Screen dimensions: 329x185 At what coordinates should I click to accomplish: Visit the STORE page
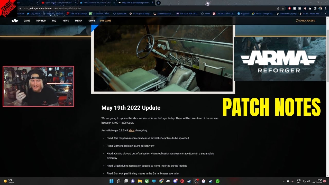click(92, 21)
